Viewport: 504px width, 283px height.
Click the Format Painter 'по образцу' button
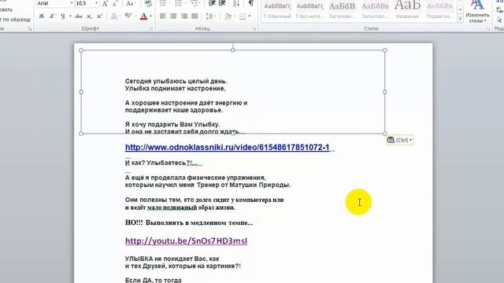pyautogui.click(x=15, y=19)
